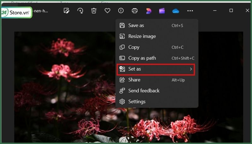The image size is (252, 144).
Task: Click the Set as submenu arrow
Action: pos(191,69)
